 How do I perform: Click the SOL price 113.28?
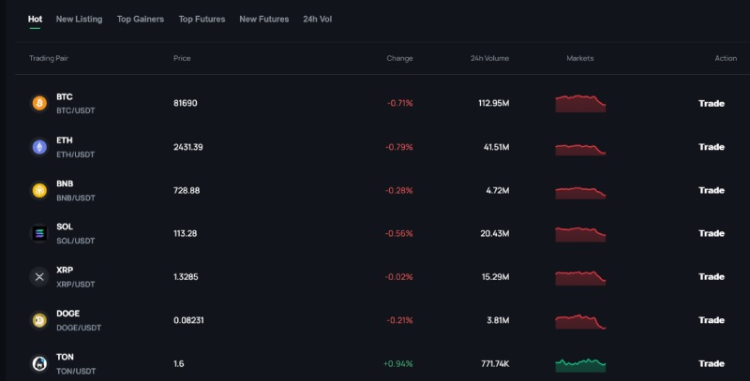point(185,233)
